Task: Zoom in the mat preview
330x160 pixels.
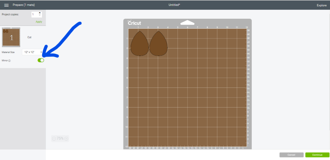Action: point(66,138)
